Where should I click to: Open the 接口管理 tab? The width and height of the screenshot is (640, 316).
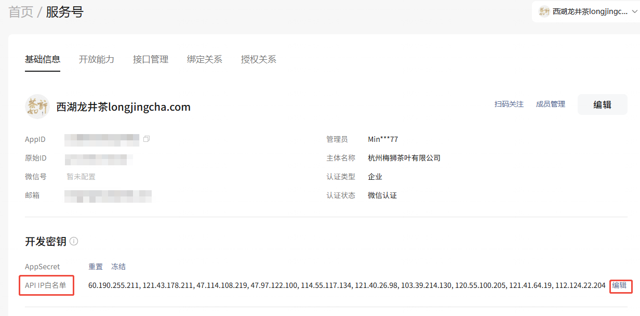click(151, 59)
